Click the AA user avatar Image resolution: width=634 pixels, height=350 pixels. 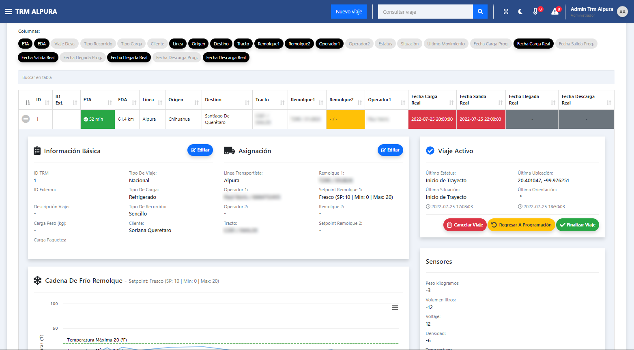point(622,12)
